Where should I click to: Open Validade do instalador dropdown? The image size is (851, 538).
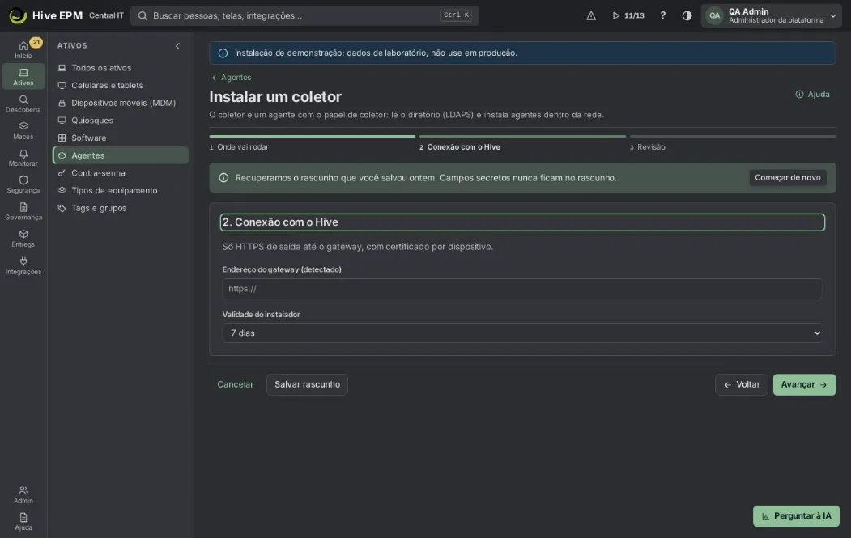pyautogui.click(x=522, y=333)
